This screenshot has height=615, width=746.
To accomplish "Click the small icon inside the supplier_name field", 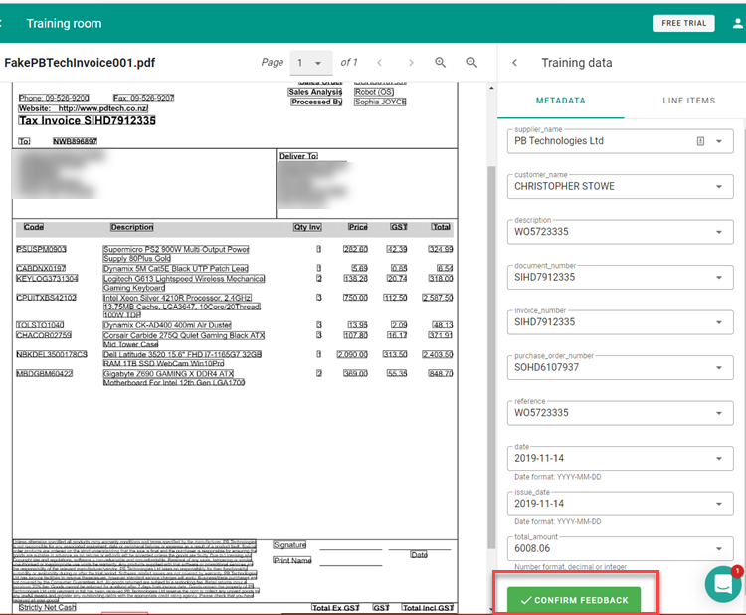I will click(700, 141).
